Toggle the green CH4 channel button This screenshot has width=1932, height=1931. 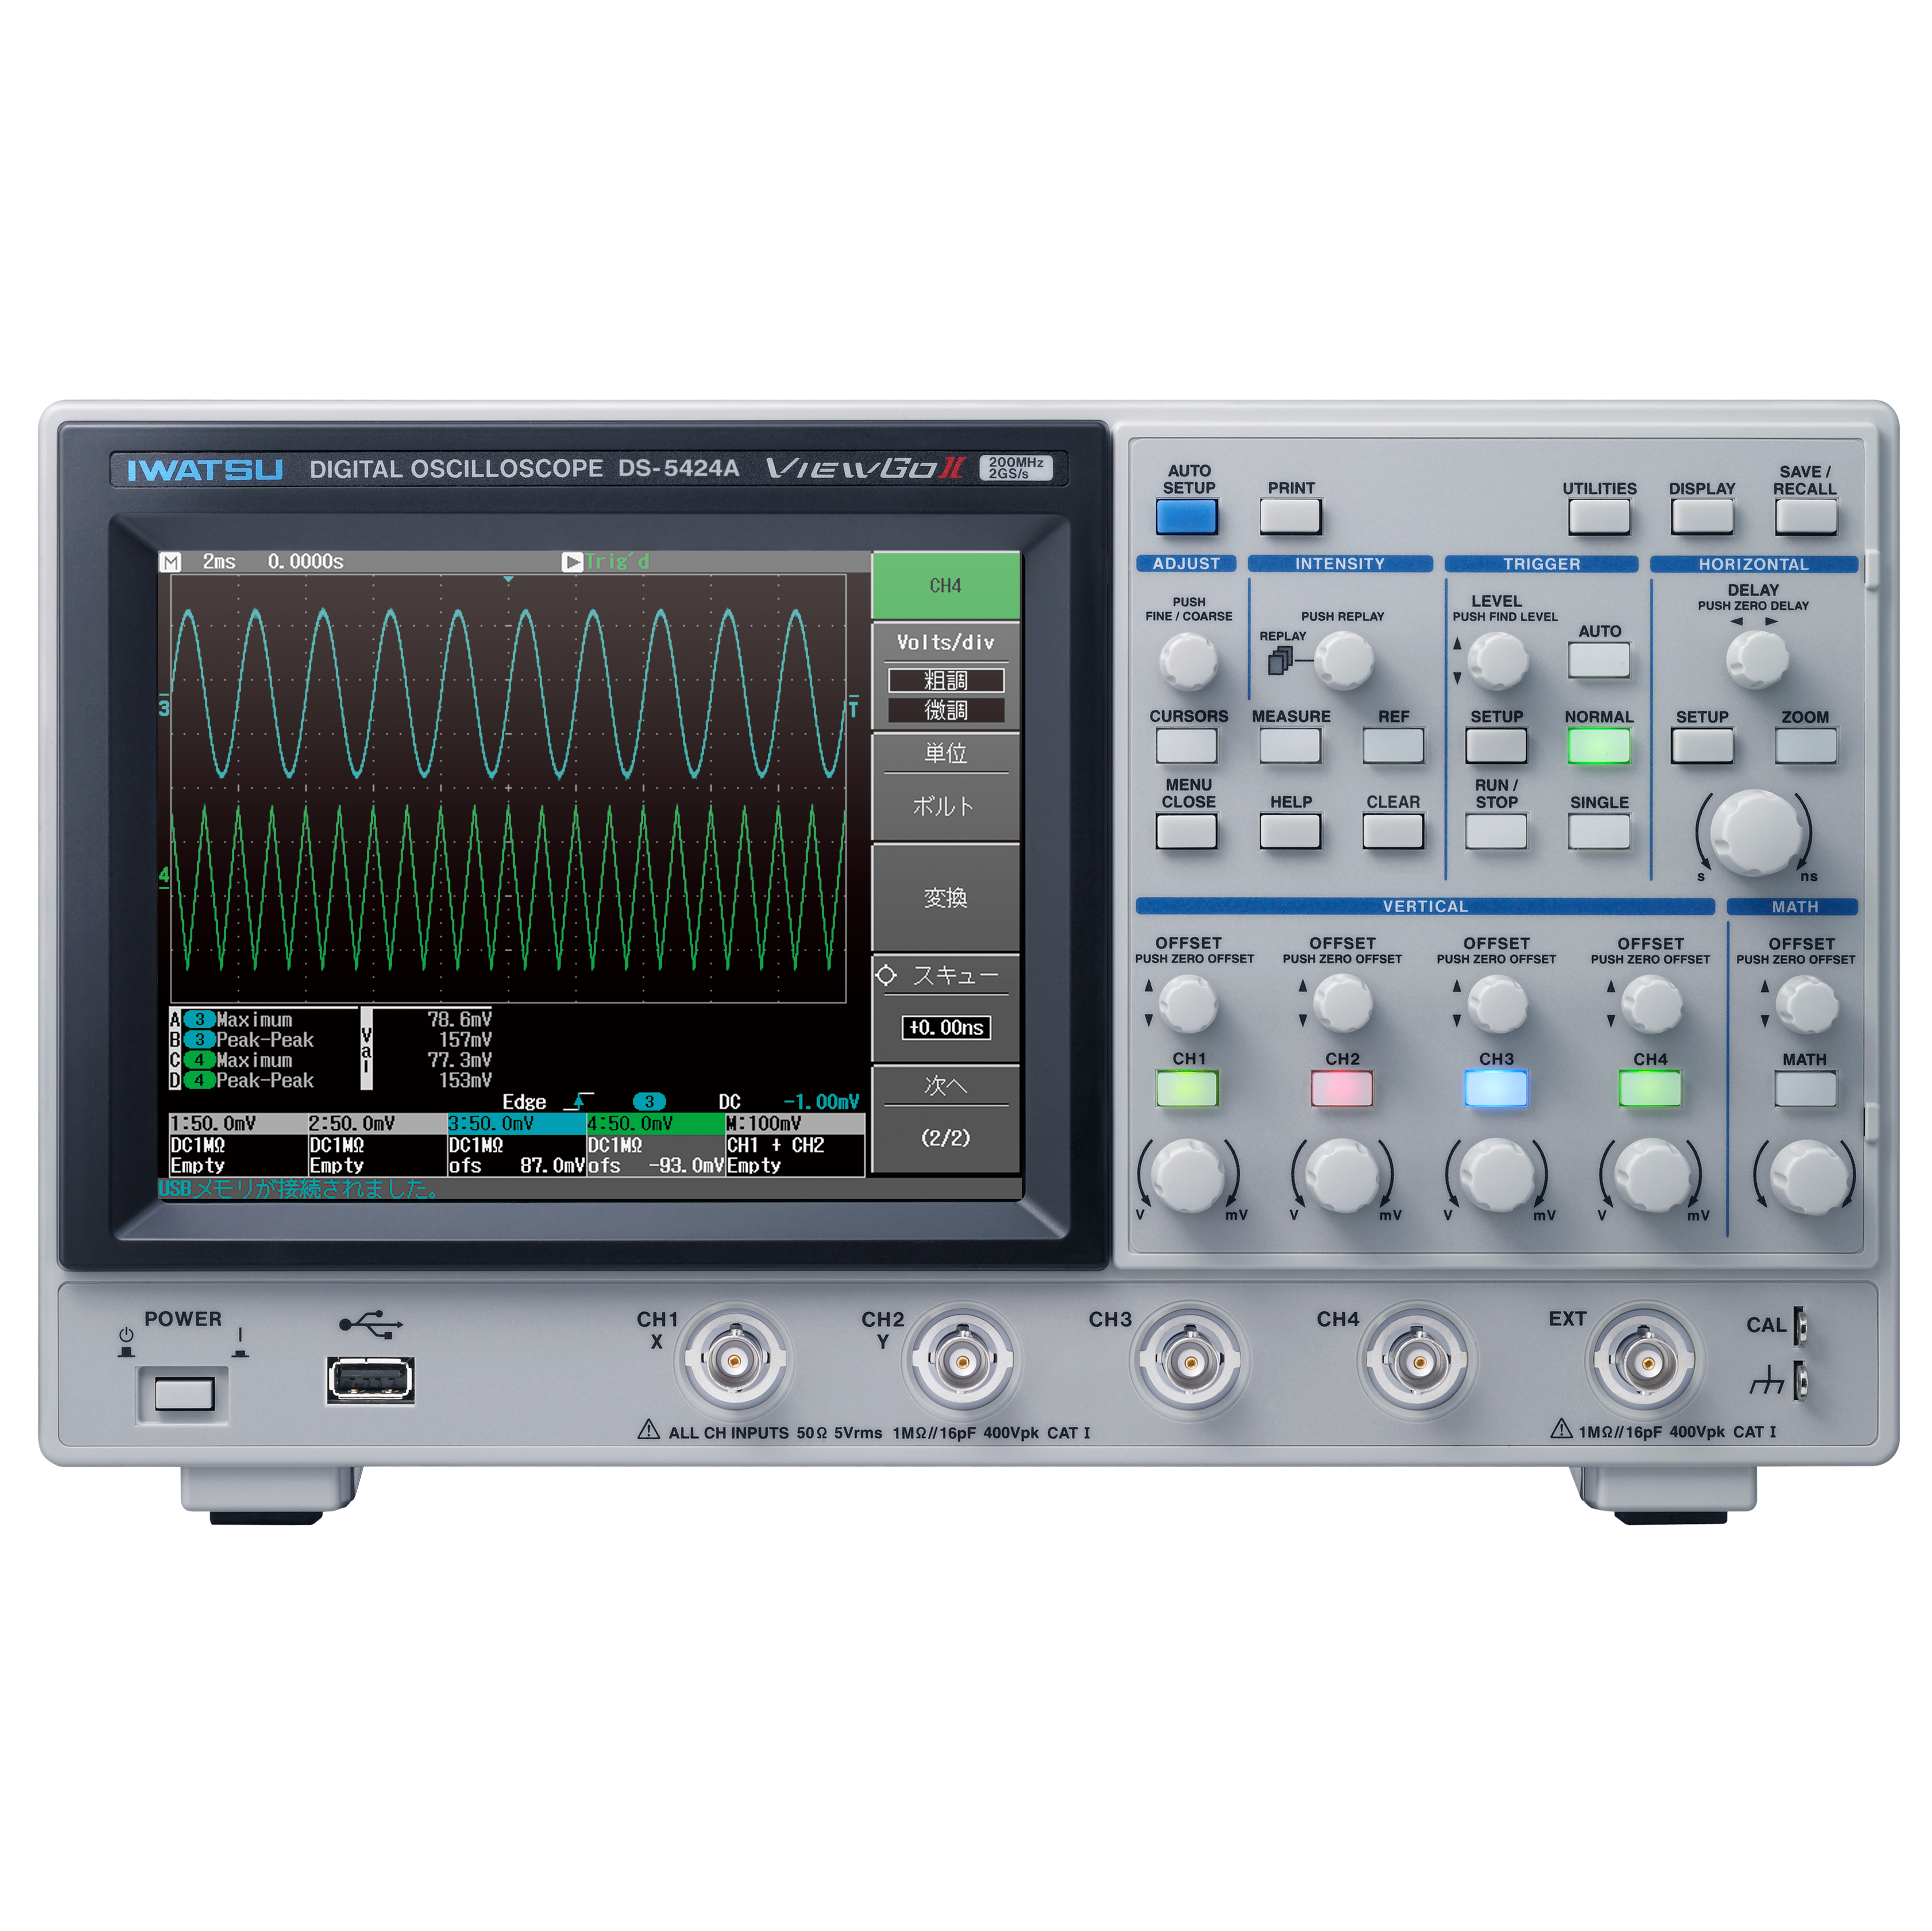[1650, 1089]
